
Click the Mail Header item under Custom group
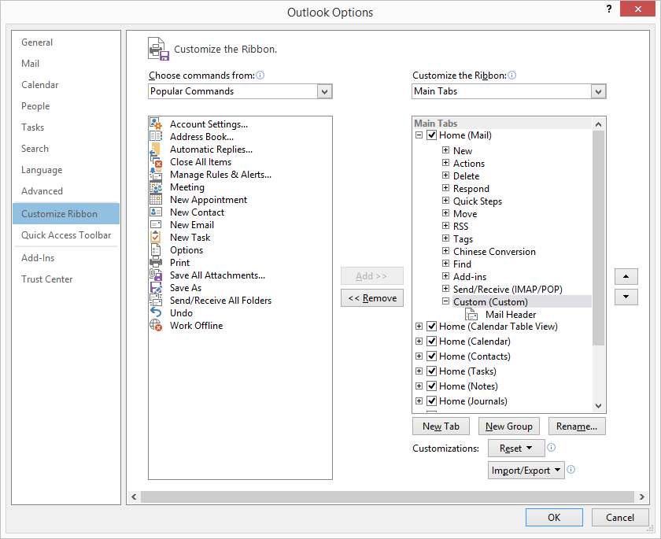(510, 314)
